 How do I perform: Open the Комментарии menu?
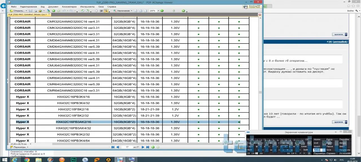point(69,6)
